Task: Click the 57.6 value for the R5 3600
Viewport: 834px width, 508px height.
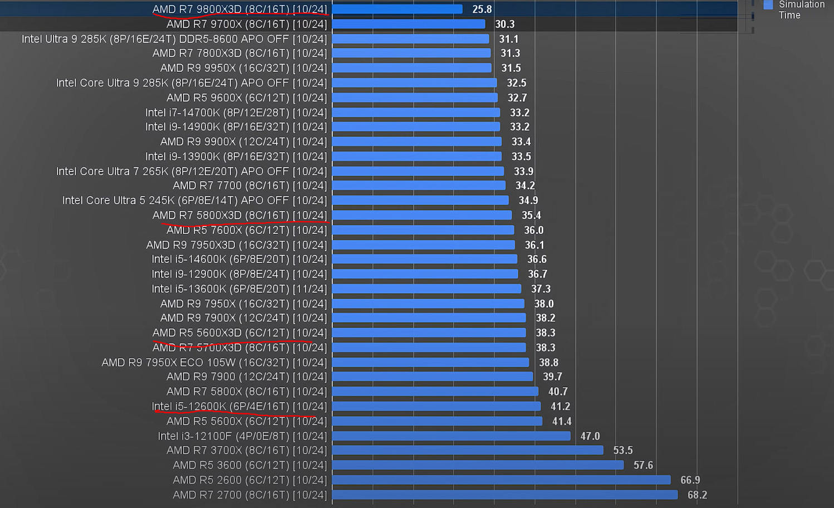Action: (x=643, y=465)
